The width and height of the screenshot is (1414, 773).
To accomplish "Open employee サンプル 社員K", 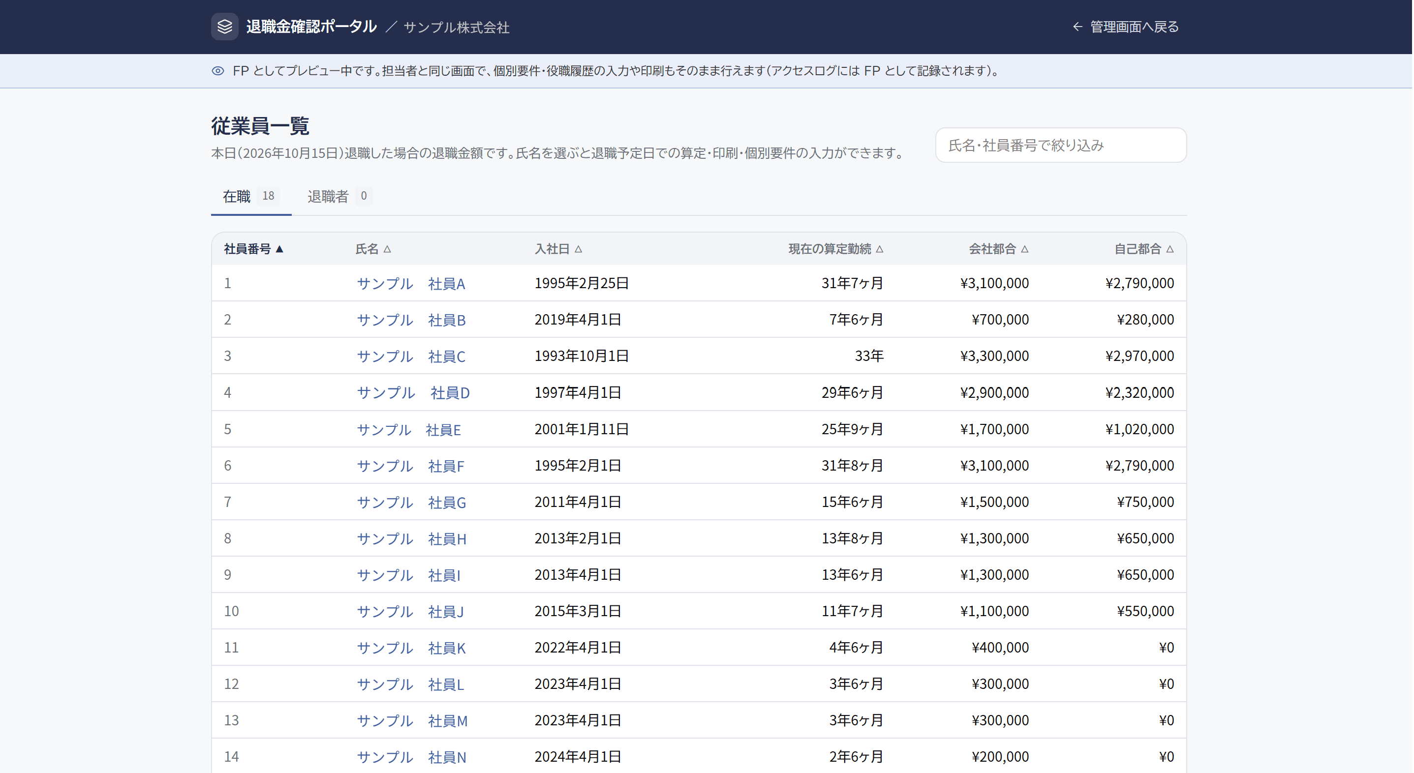I will click(411, 648).
